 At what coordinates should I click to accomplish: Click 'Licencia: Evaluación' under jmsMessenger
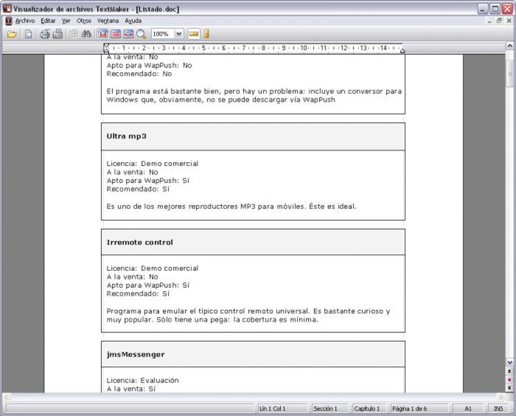pyautogui.click(x=143, y=381)
